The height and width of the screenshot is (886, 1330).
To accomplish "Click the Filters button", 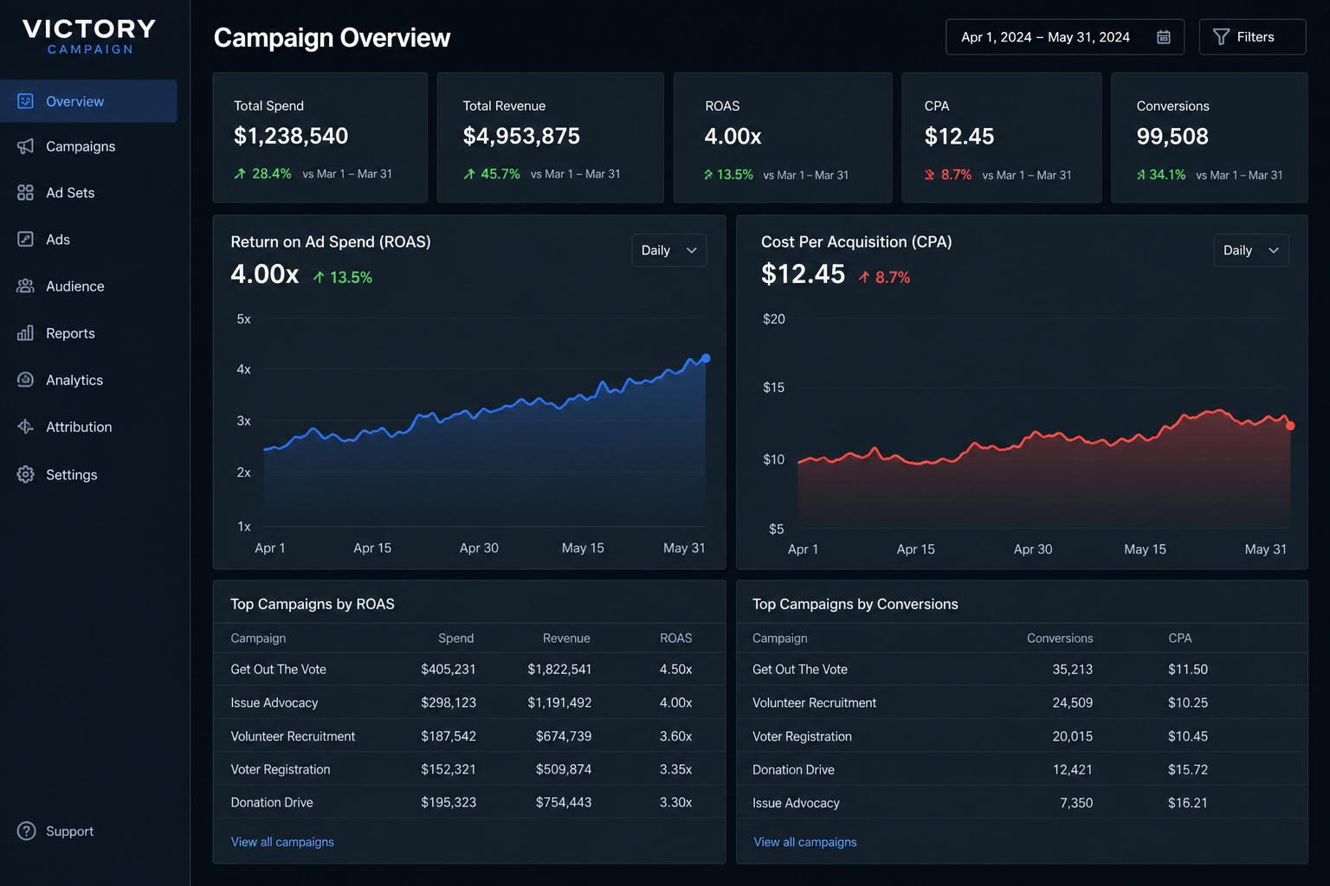I will pos(1252,37).
